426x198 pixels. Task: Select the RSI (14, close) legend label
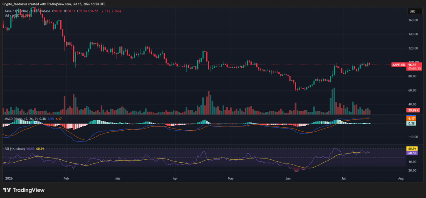15,149
